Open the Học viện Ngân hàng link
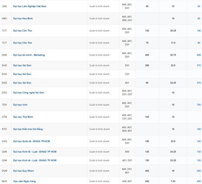This screenshot has width=202, height=184. (x=24, y=181)
